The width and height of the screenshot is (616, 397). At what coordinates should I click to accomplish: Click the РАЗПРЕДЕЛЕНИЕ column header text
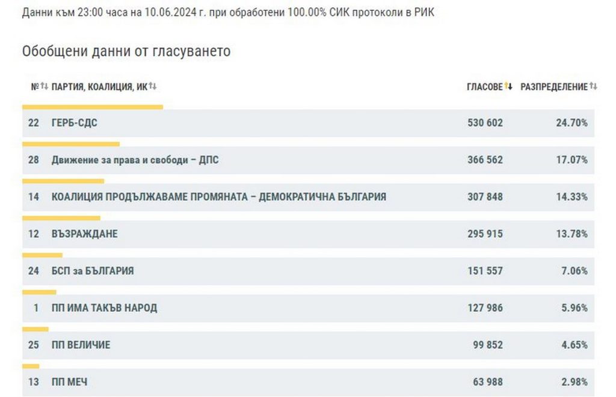(x=553, y=87)
